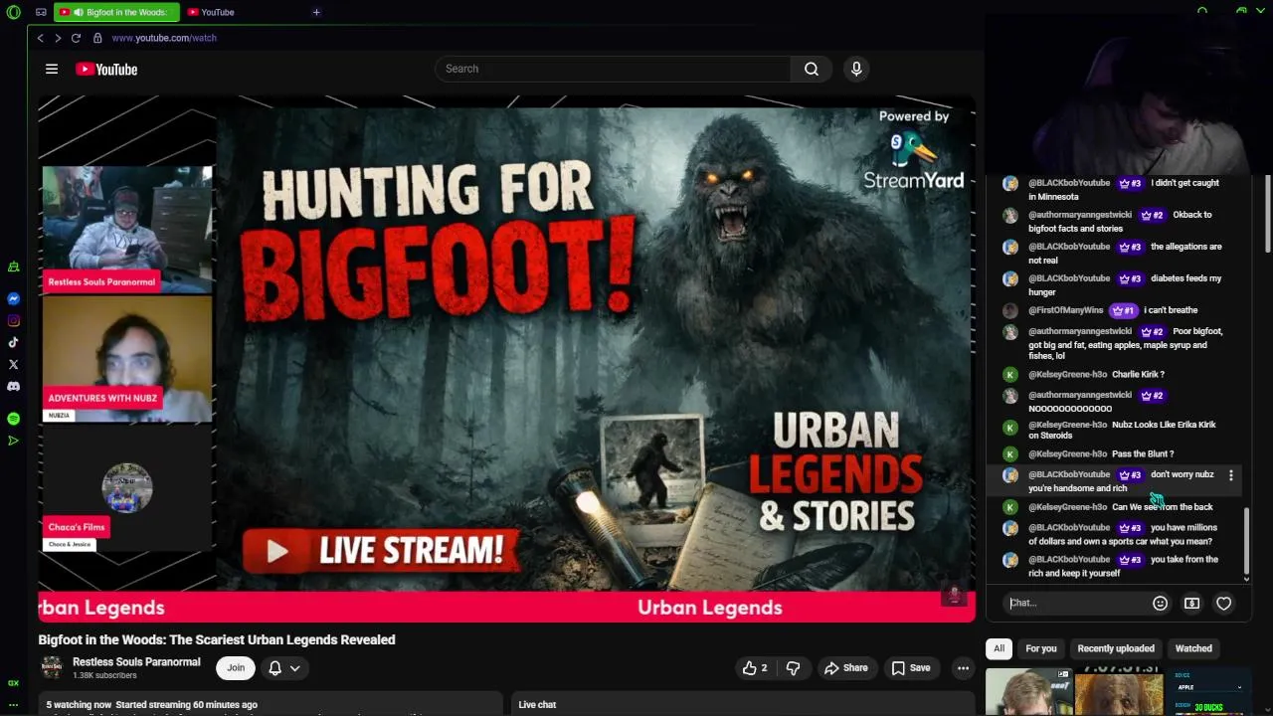1273x716 pixels.
Task: Expand the notification options chevron
Action: (294, 668)
